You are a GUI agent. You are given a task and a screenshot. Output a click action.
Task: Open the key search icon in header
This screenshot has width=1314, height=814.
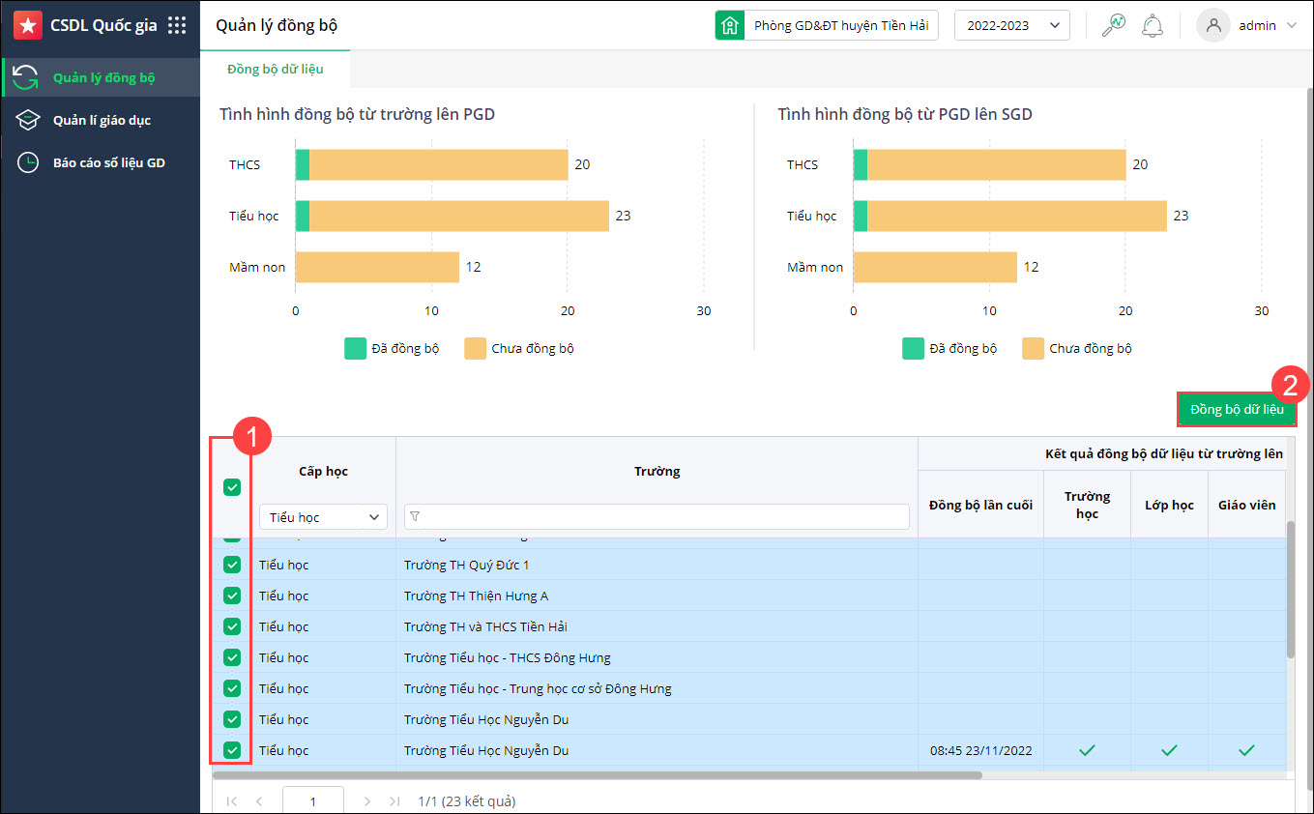(x=1113, y=26)
